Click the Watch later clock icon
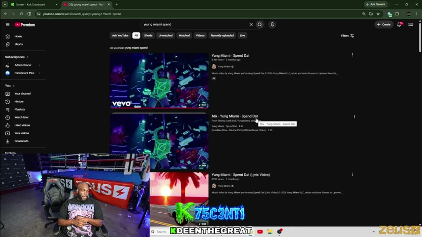Image resolution: width=422 pixels, height=237 pixels. point(8,117)
